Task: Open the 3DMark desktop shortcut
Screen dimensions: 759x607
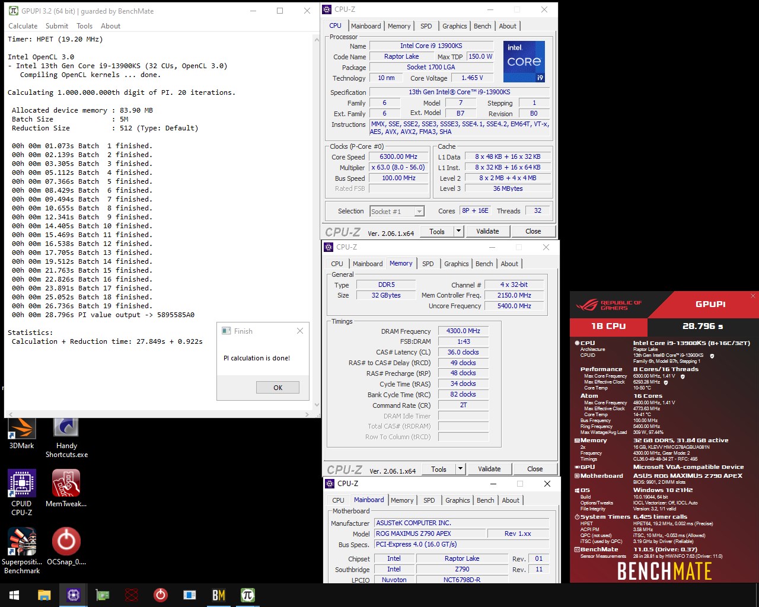Action: pyautogui.click(x=21, y=433)
